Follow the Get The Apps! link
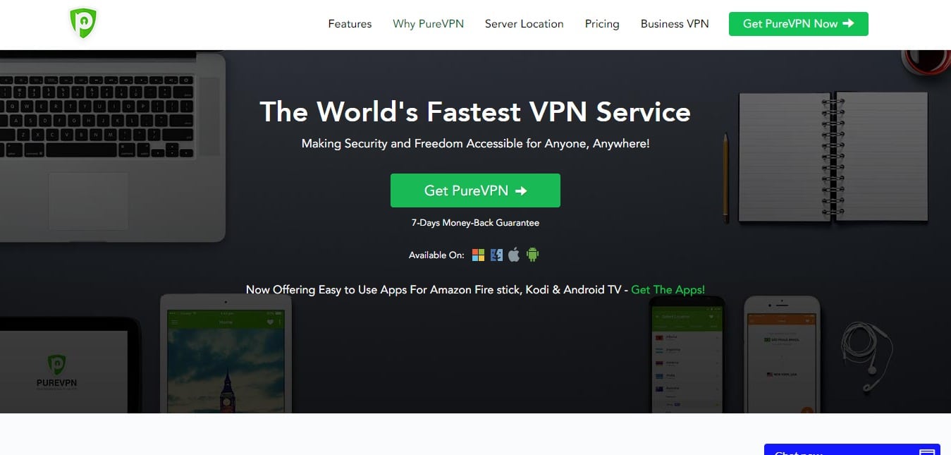Viewport: 951px width, 455px height. tap(668, 290)
